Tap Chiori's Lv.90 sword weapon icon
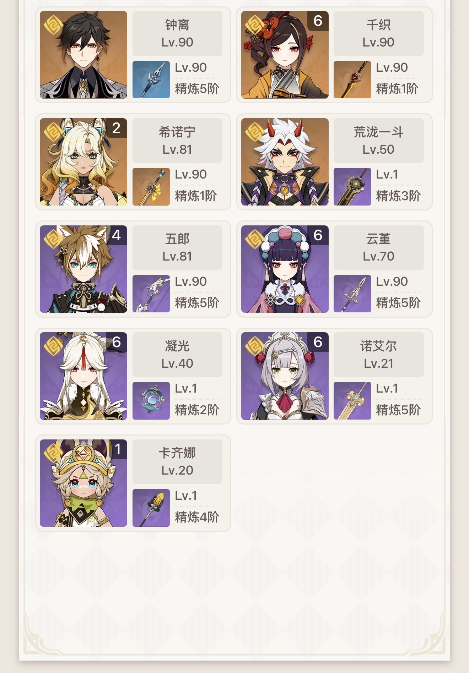This screenshot has height=673, width=469. pyautogui.click(x=352, y=80)
